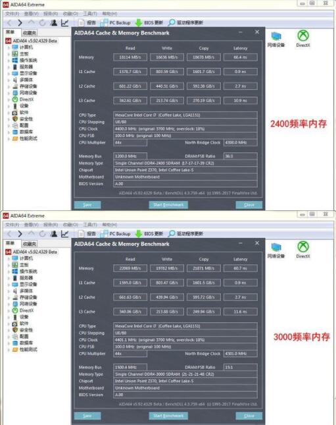The width and height of the screenshot is (336, 425).
Task: Select DirectX tree item in 2400频率内存 window
Action: (23, 99)
